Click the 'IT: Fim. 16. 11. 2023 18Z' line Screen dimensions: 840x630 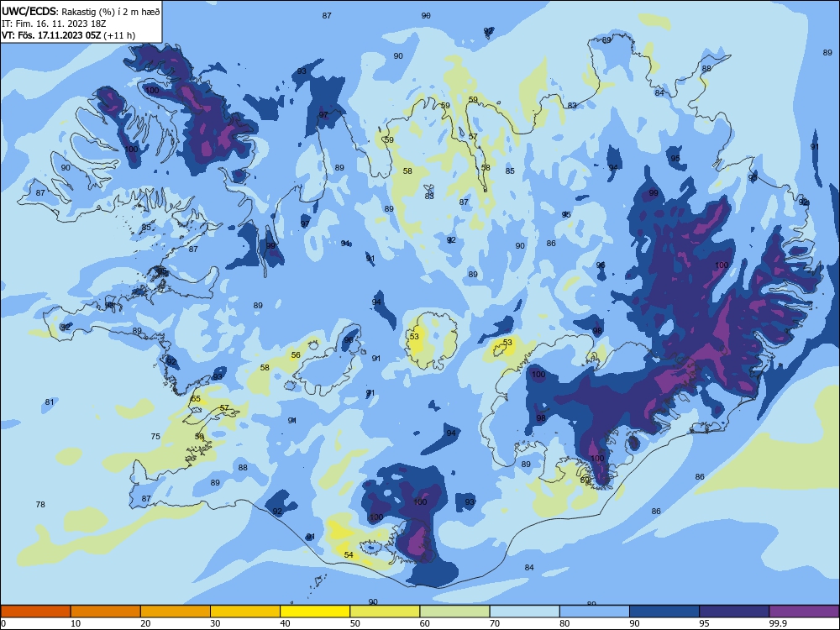(54, 24)
